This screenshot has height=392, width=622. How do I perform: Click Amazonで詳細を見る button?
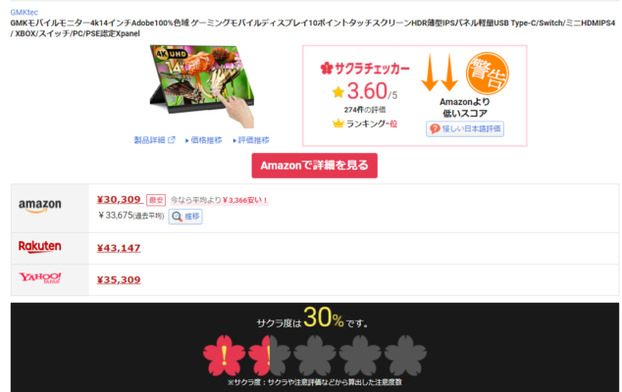[x=315, y=166]
